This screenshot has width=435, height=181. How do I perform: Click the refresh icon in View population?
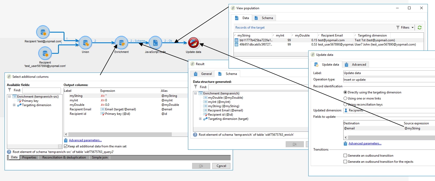pyautogui.click(x=420, y=28)
